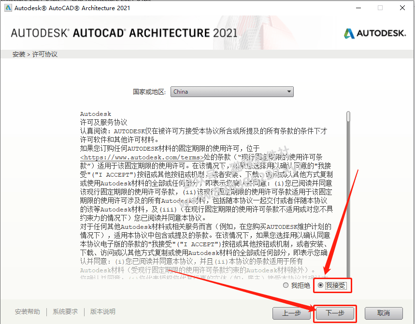Click the 取消 (Cancel) button
The width and height of the screenshot is (415, 324).
[384, 313]
